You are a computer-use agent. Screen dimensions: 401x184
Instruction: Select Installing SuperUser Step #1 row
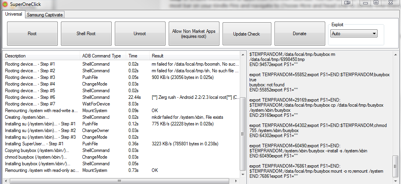coord(122,144)
